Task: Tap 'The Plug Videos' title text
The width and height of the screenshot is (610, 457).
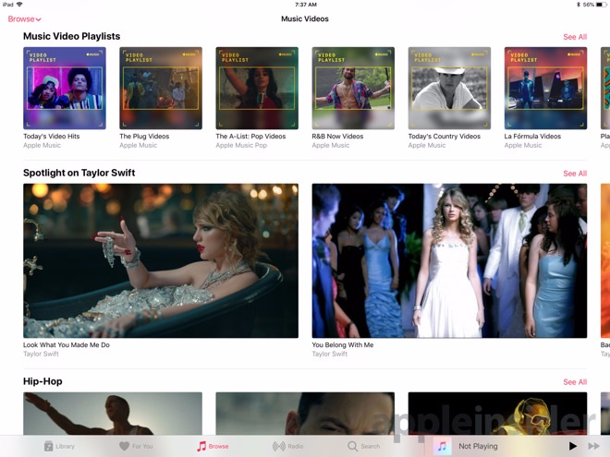Action: [x=144, y=137]
